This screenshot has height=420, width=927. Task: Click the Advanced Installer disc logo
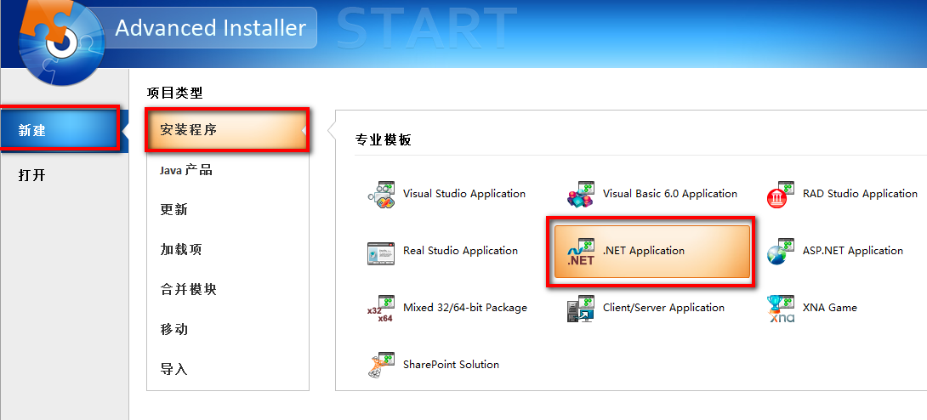click(61, 42)
